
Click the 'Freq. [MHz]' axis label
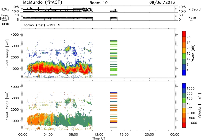point(5,17)
